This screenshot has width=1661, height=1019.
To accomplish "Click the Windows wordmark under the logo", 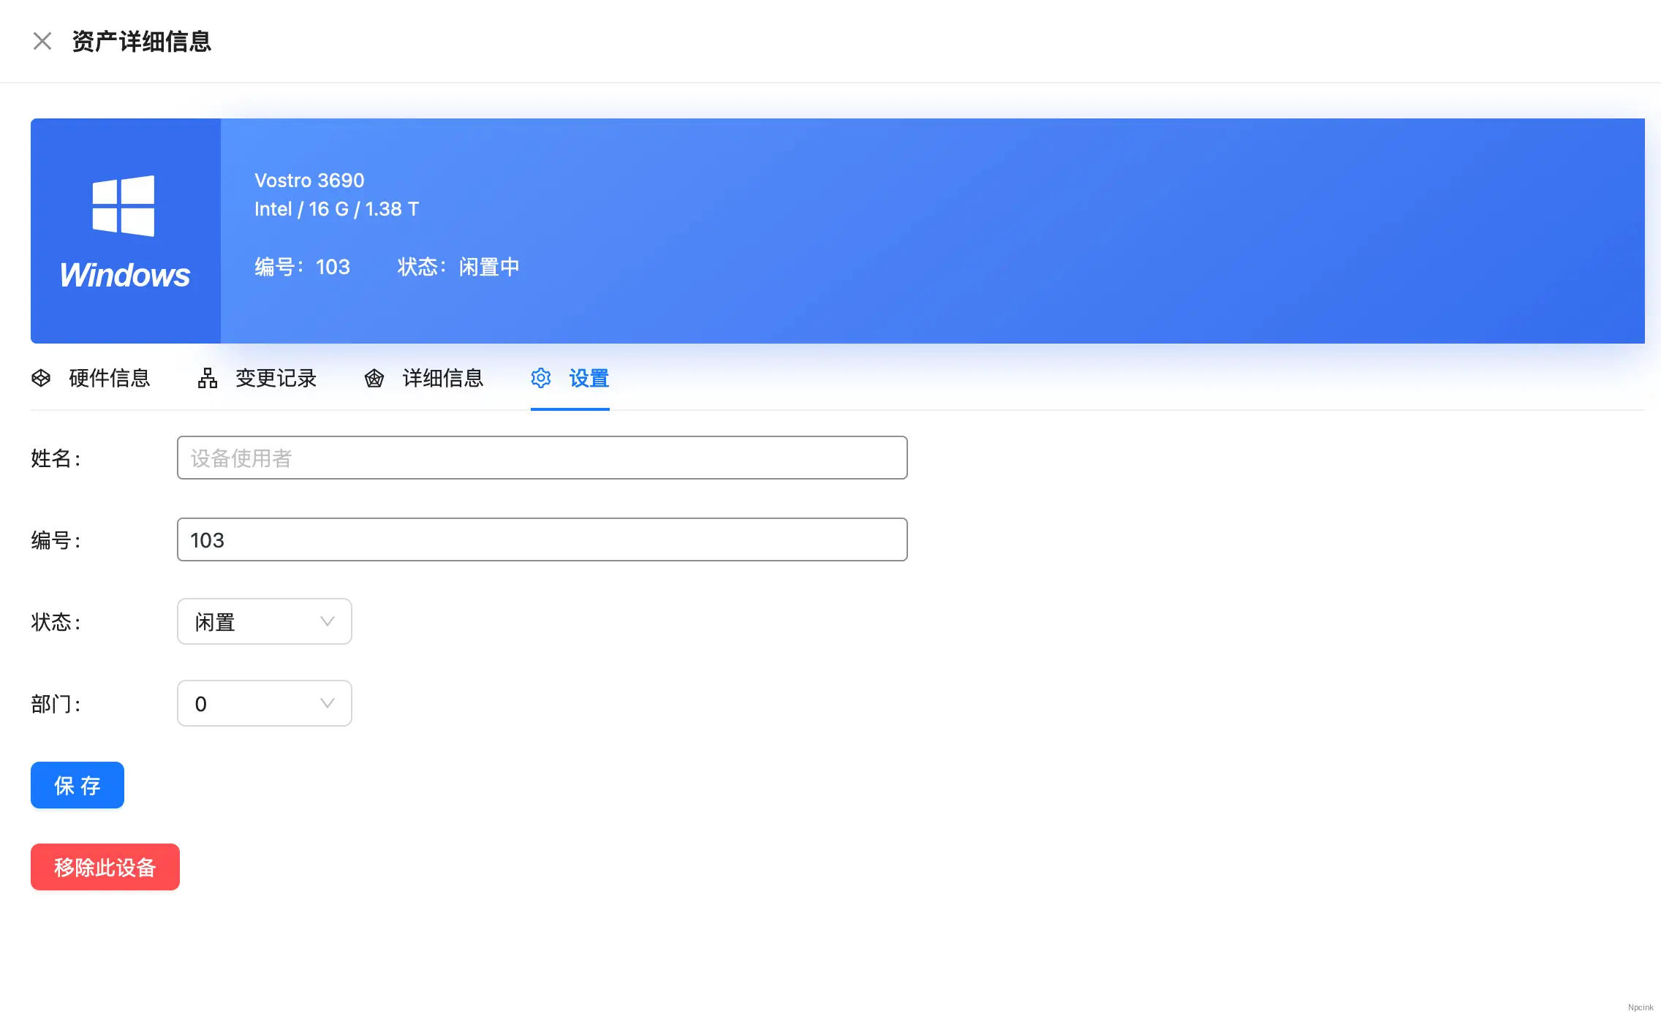I will tap(125, 275).
